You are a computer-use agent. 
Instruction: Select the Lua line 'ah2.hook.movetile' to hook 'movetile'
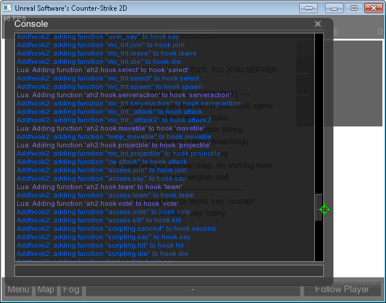click(x=111, y=128)
